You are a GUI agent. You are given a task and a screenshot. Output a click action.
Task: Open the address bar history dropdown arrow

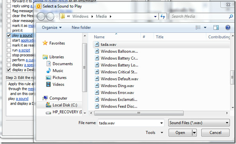click(156, 16)
